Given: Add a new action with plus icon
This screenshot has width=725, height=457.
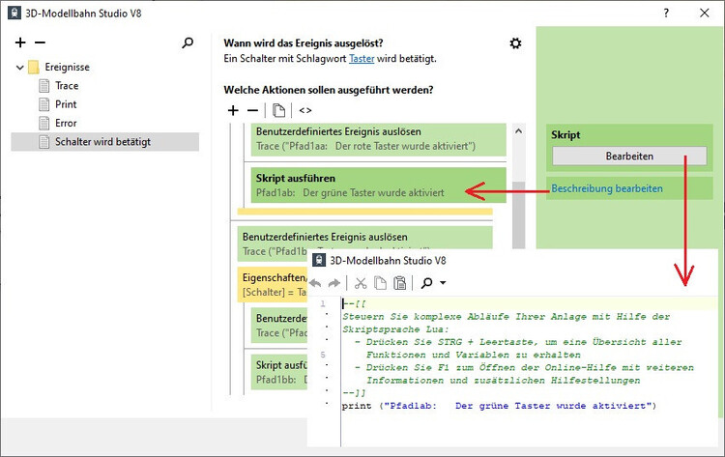Looking at the screenshot, I should pyautogui.click(x=233, y=110).
